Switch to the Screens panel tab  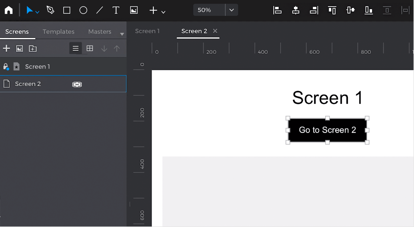pyautogui.click(x=17, y=32)
